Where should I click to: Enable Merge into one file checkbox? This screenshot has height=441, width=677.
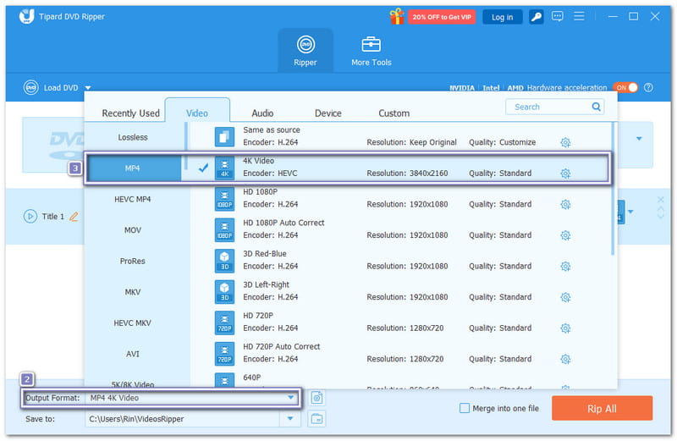pos(464,408)
